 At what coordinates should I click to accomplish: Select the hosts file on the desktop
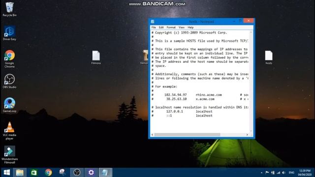click(269, 58)
